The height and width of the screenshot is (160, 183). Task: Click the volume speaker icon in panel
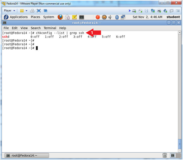pyautogui.click(x=110, y=17)
